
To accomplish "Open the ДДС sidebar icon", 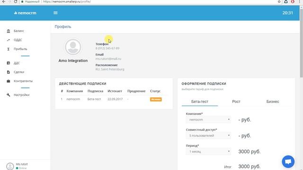I will tap(9, 63).
